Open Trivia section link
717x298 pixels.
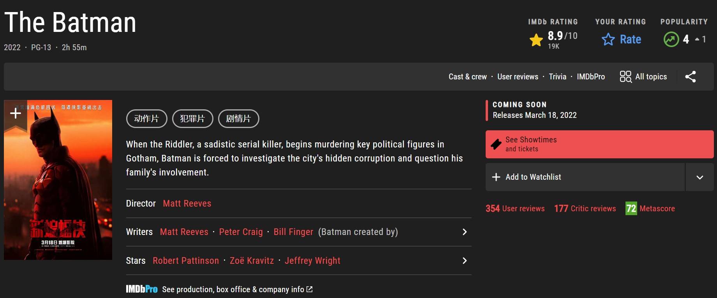(558, 77)
